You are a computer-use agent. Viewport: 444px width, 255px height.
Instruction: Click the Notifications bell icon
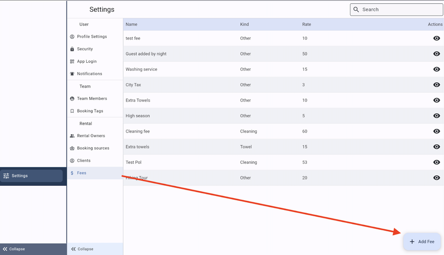click(72, 74)
